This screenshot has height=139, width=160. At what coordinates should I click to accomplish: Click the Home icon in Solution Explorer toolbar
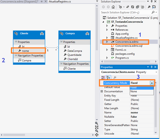point(113,7)
